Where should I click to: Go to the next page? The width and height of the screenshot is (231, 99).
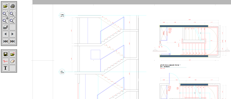coord(12,34)
